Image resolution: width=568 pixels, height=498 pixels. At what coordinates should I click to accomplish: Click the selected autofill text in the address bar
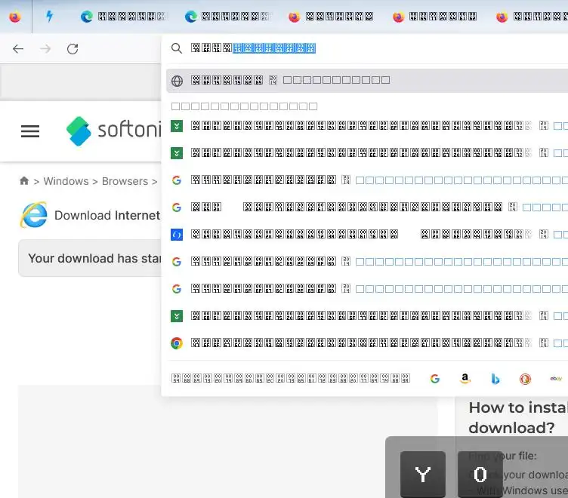pos(274,48)
